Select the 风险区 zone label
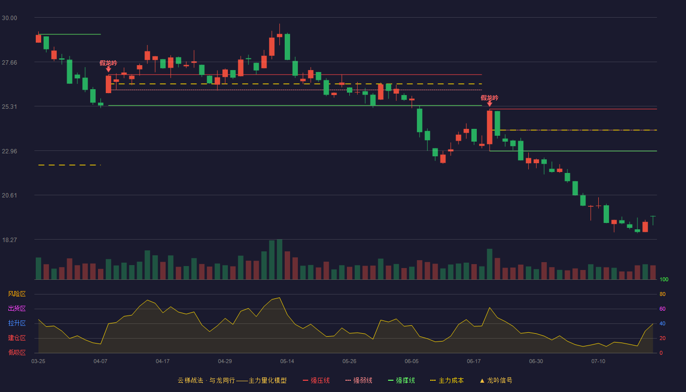This screenshot has height=392, width=686. point(17,294)
